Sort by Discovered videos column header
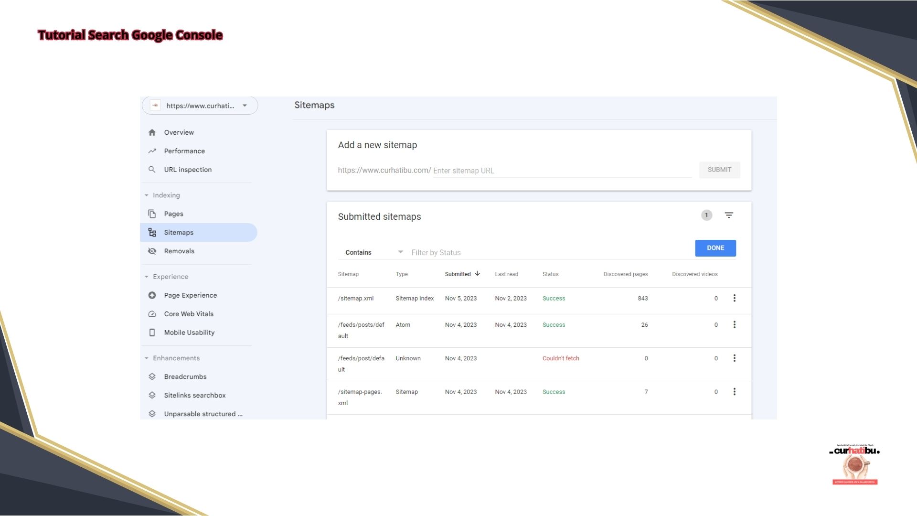917x516 pixels. tap(695, 274)
